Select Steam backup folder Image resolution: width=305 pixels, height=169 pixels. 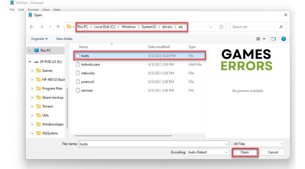(53, 97)
